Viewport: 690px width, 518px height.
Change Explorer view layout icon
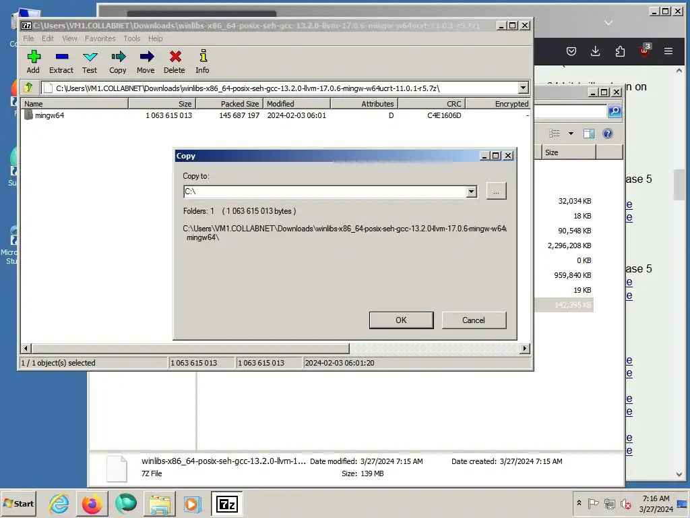click(555, 134)
